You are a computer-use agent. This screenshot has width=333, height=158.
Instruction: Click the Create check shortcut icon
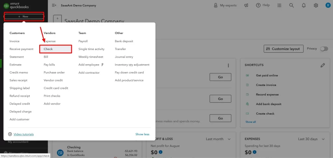point(247,114)
